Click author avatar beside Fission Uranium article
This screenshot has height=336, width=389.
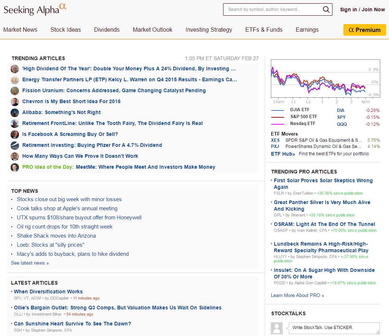coord(15,90)
